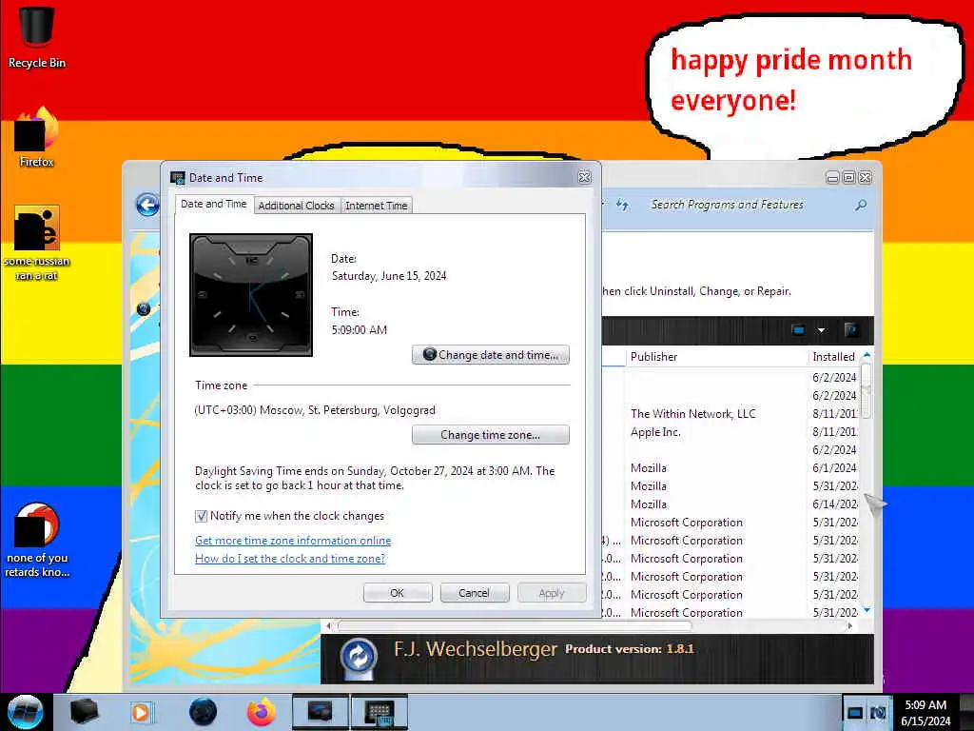The image size is (974, 731).
Task: Click the search magnifier in Programs and Features
Action: (x=861, y=205)
